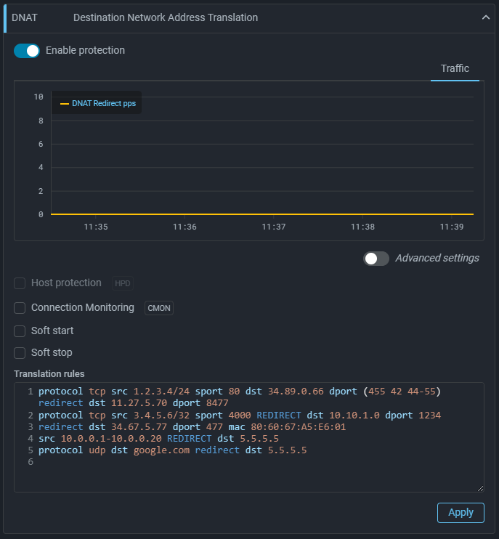Turn on the Advanced settings toggle

pos(376,259)
